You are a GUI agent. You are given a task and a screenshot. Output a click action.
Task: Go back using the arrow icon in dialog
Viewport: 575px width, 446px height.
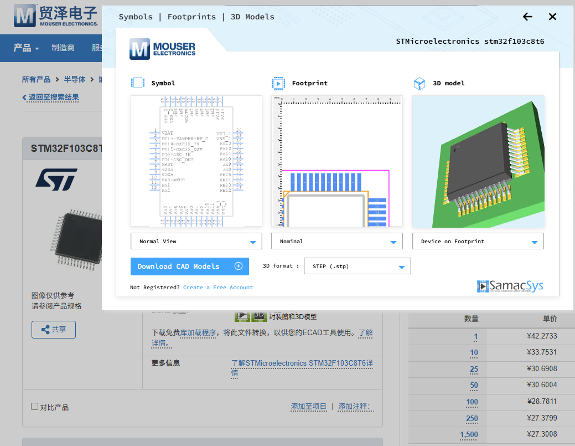point(527,17)
